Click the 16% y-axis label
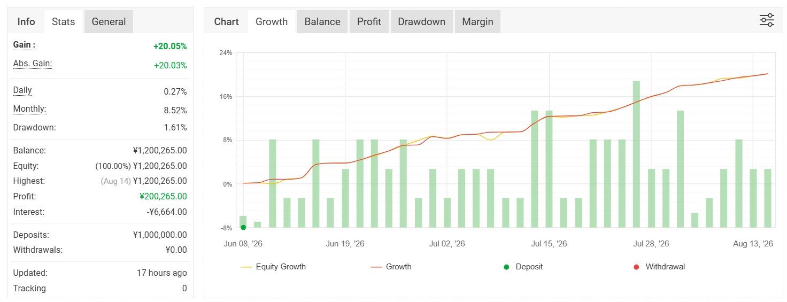Viewport: 787px width, 302px height. [226, 97]
